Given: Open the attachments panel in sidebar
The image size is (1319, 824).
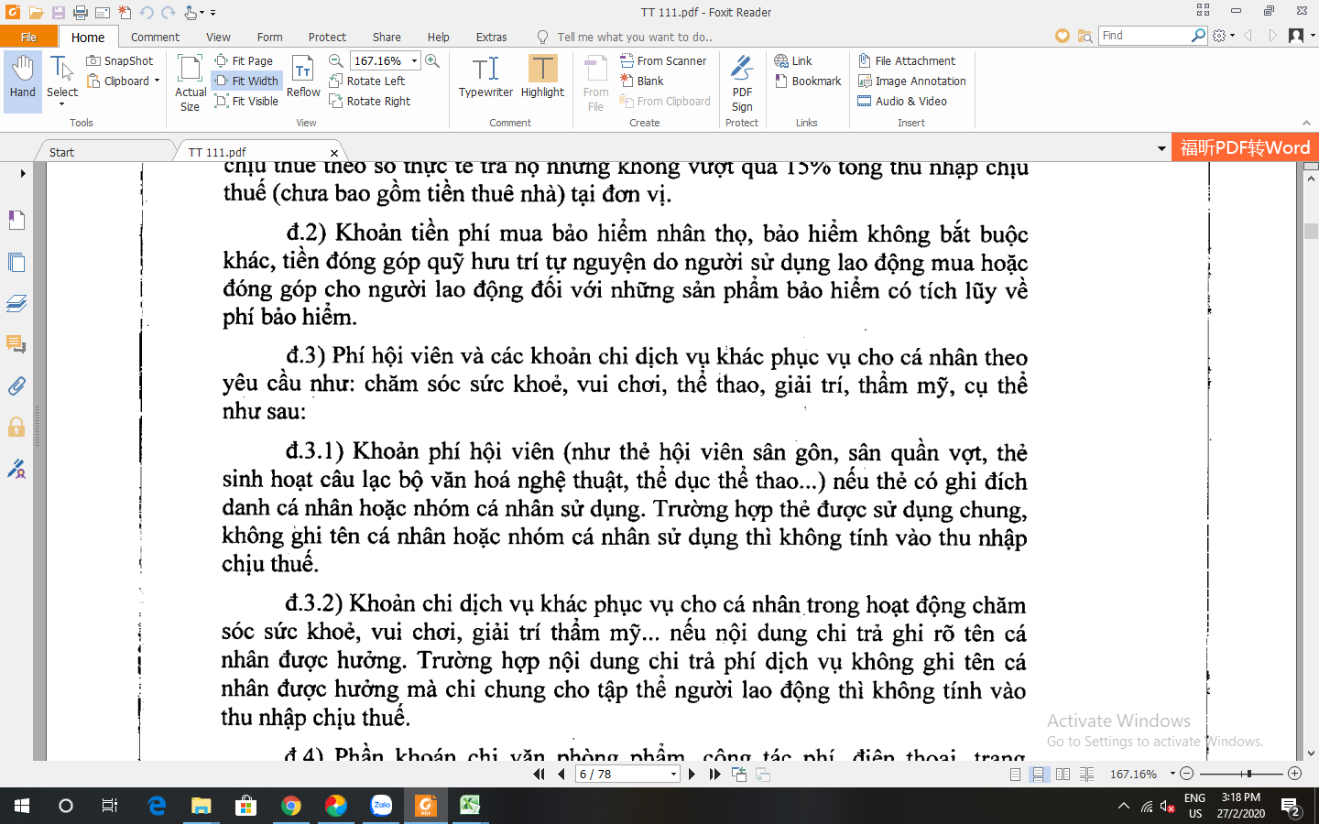Looking at the screenshot, I should click(16, 386).
